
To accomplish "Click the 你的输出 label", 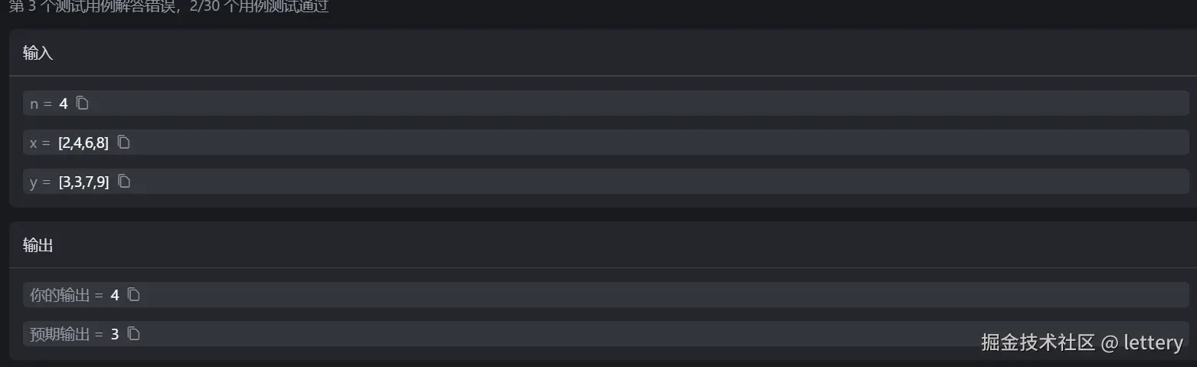I will [x=60, y=295].
